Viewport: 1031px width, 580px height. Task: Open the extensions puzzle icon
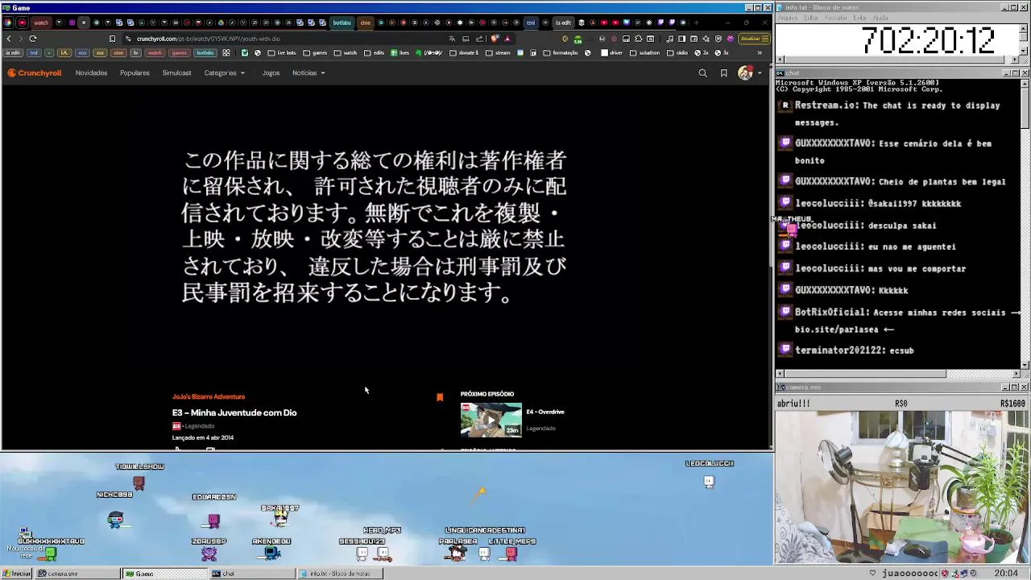coord(638,39)
